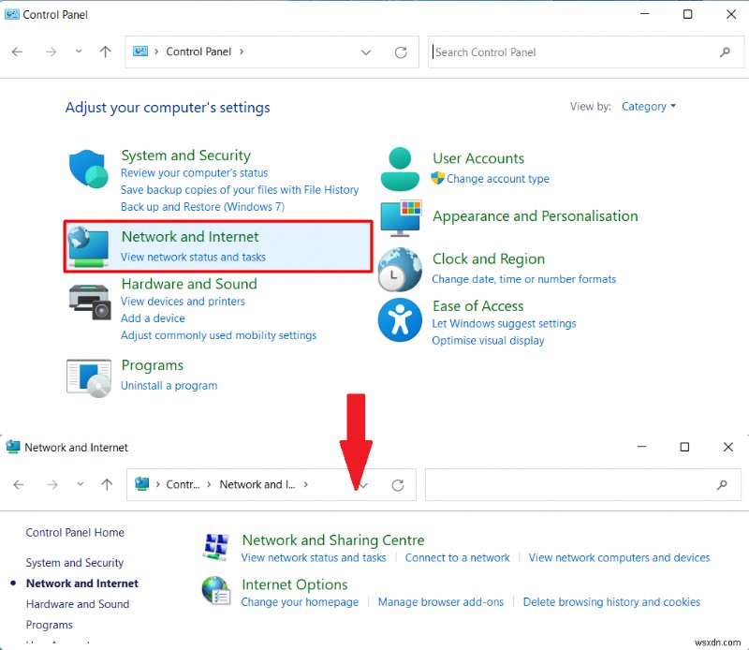Click the Ease of Access icon
Viewport: 749px width, 650px height.
click(x=400, y=319)
